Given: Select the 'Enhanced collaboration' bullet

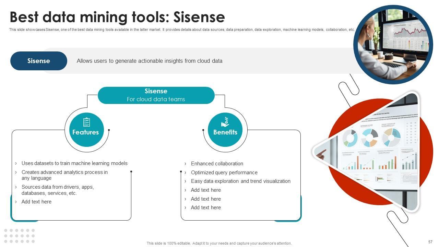Looking at the screenshot, I should pos(217,164).
